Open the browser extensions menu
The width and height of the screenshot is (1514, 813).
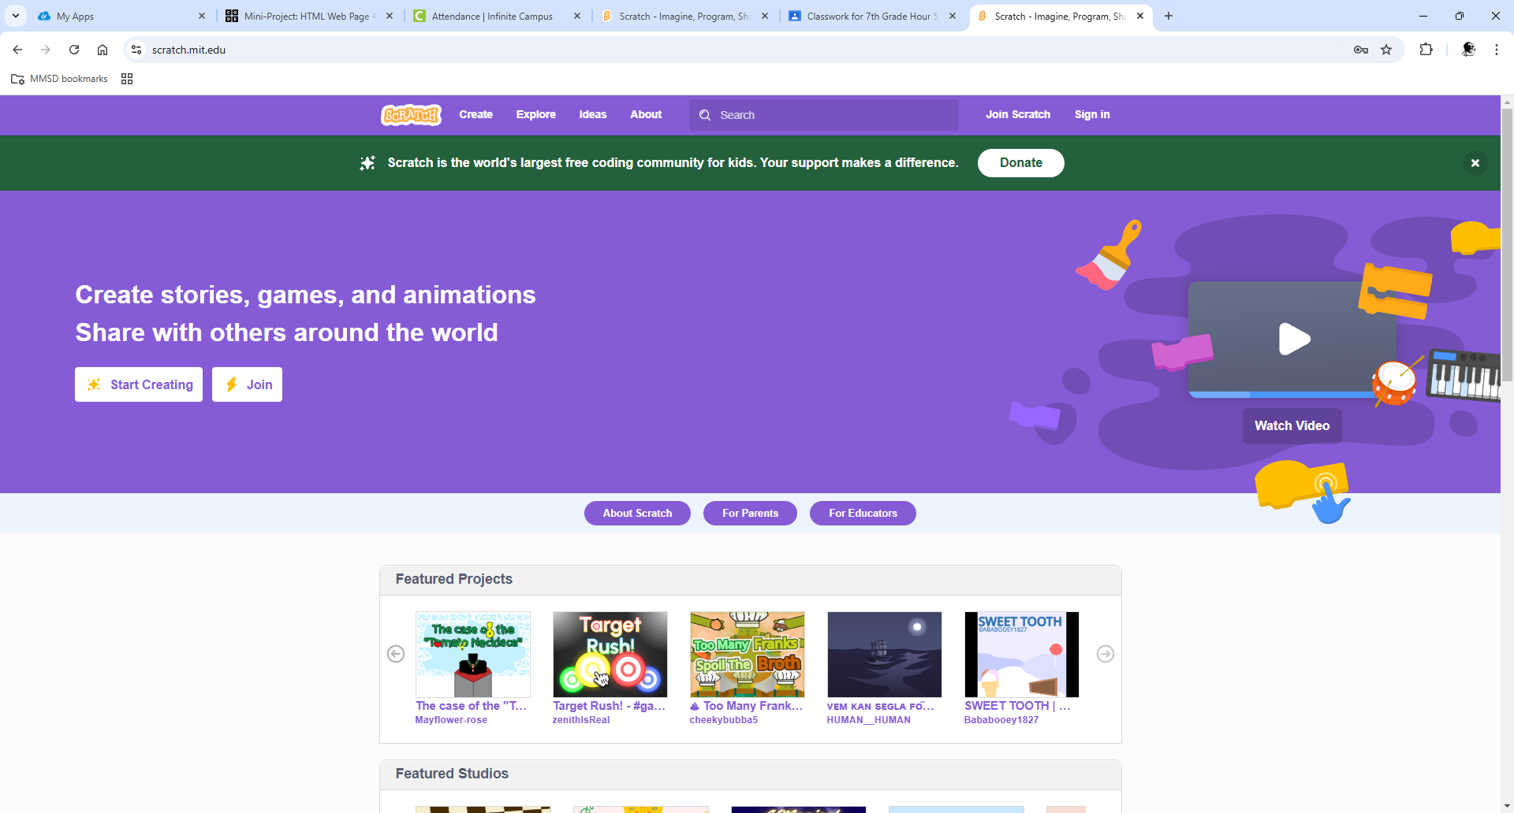1426,50
